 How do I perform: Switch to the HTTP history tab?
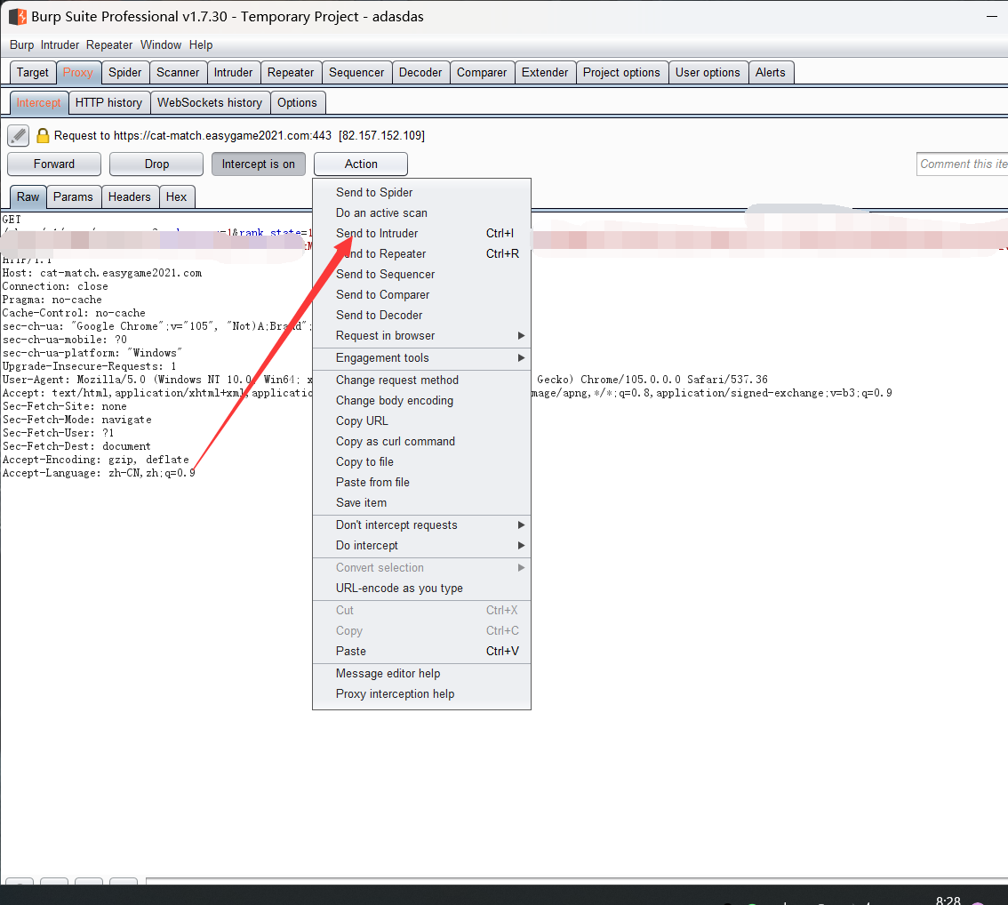pyautogui.click(x=108, y=102)
